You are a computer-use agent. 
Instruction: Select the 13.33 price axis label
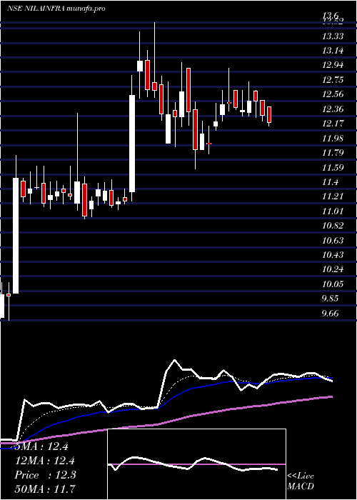(x=333, y=36)
